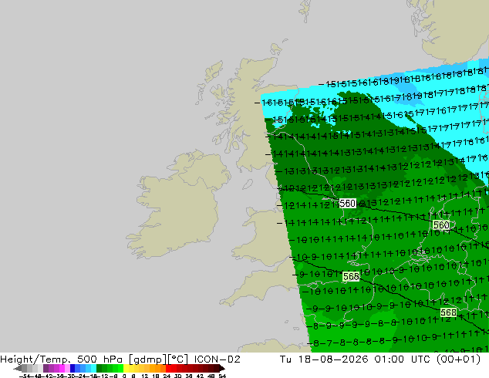This screenshot has width=489, height=378.
Task: Click the yellow swatch above legend value 0
Action: (x=126, y=369)
